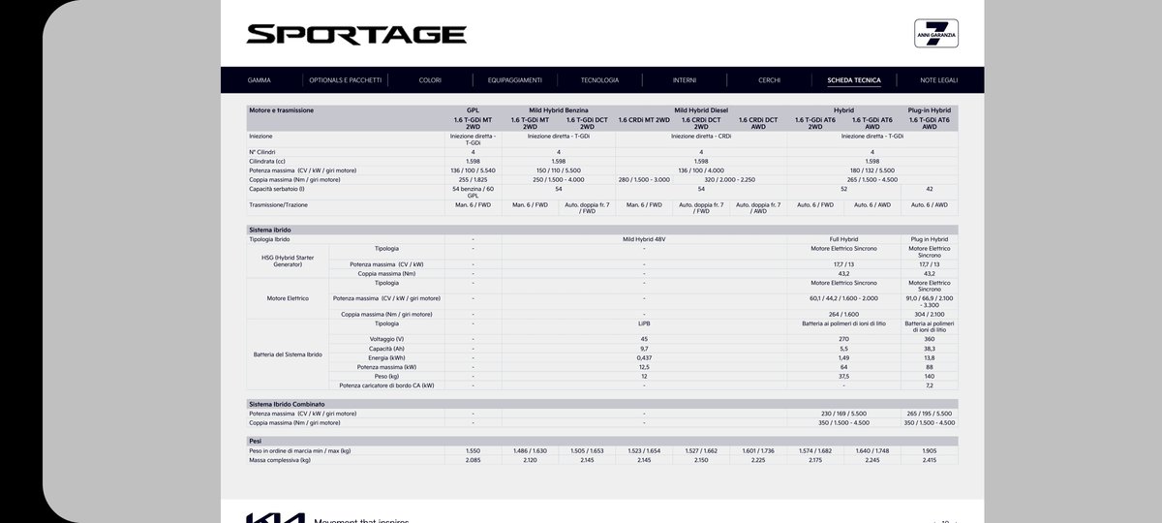Viewport: 1162px width, 523px height.
Task: Click the 'Cilindrata (cc)' row label
Action: click(269, 162)
